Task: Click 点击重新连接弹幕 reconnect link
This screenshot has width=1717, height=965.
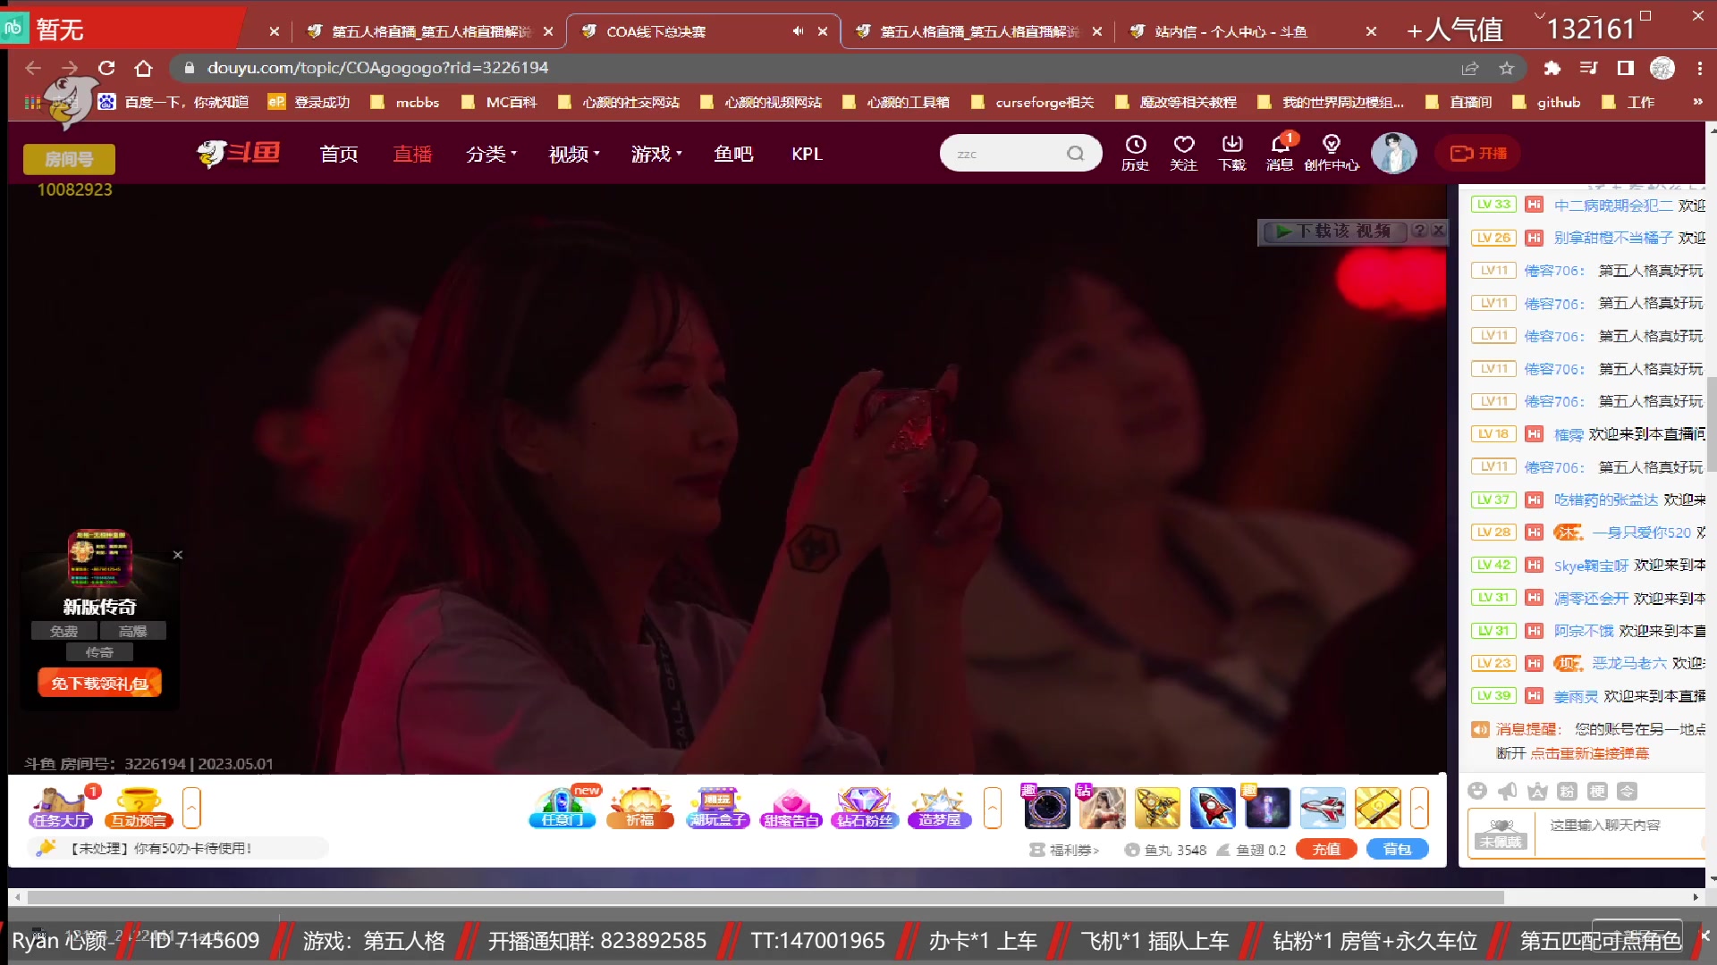Action: coord(1589,753)
